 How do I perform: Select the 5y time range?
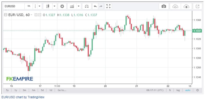[7, 90]
